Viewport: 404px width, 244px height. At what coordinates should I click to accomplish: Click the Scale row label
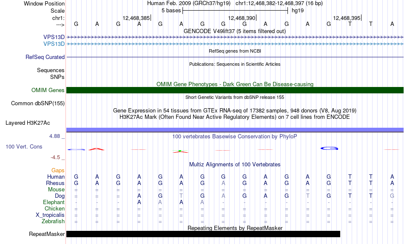pyautogui.click(x=57, y=11)
